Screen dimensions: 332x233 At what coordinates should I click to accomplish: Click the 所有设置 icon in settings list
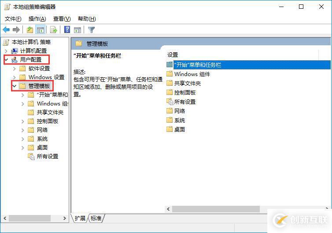pos(170,102)
